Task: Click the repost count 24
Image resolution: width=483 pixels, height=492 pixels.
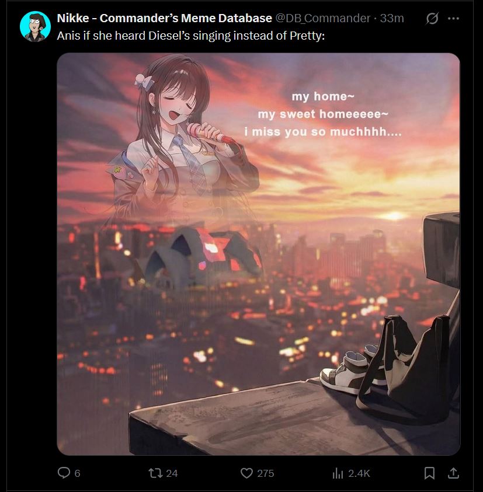Action: (172, 473)
